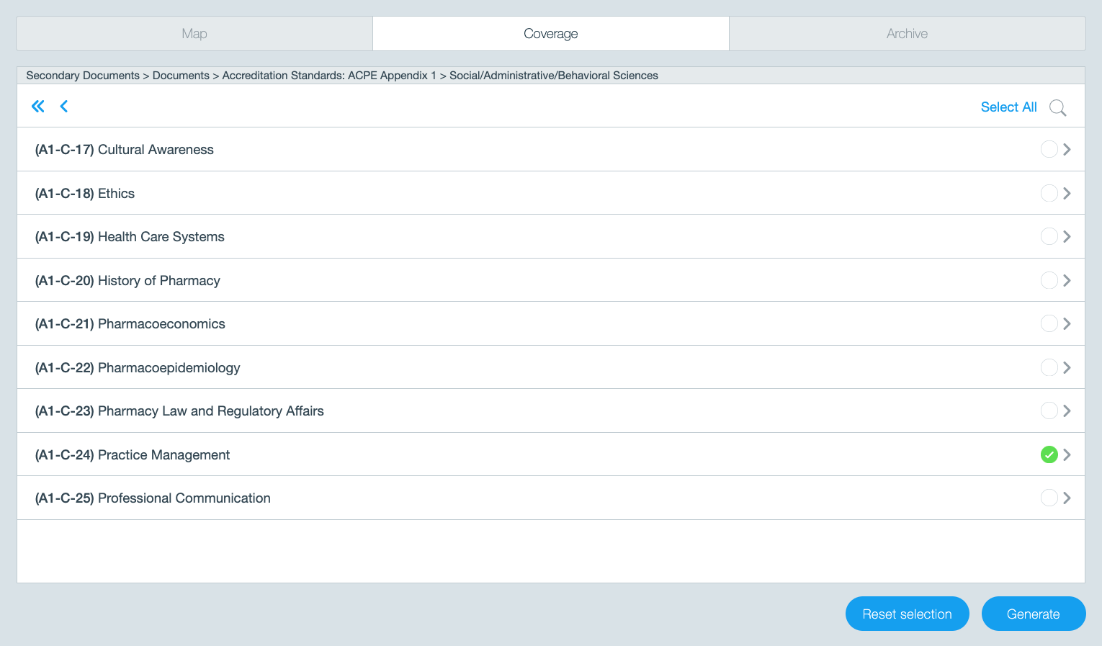Expand History of Pharmacy chevron
1102x646 pixels.
coord(1067,280)
